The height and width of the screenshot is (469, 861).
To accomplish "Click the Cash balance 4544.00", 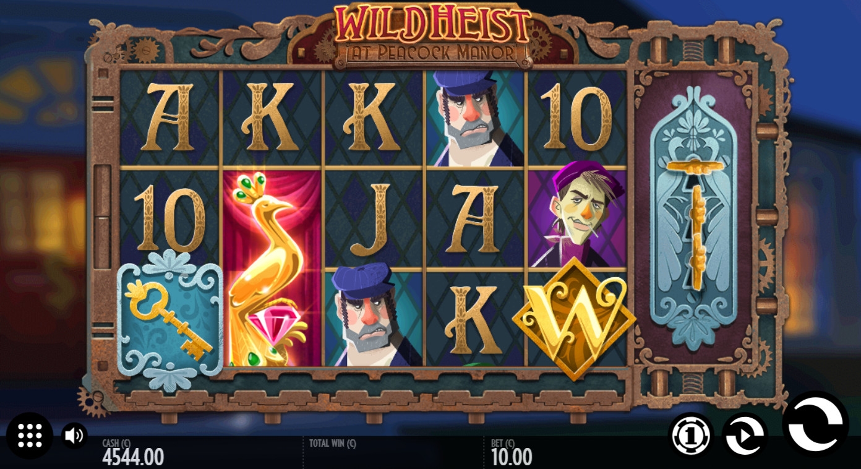I will pos(133,457).
